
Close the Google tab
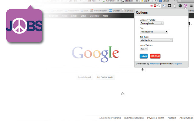pos(174,1)
